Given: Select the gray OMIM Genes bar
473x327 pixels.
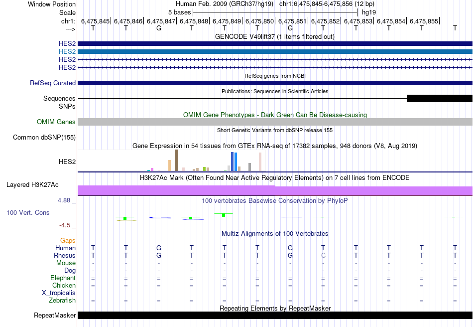Looking at the screenshot, I should pyautogui.click(x=275, y=122).
